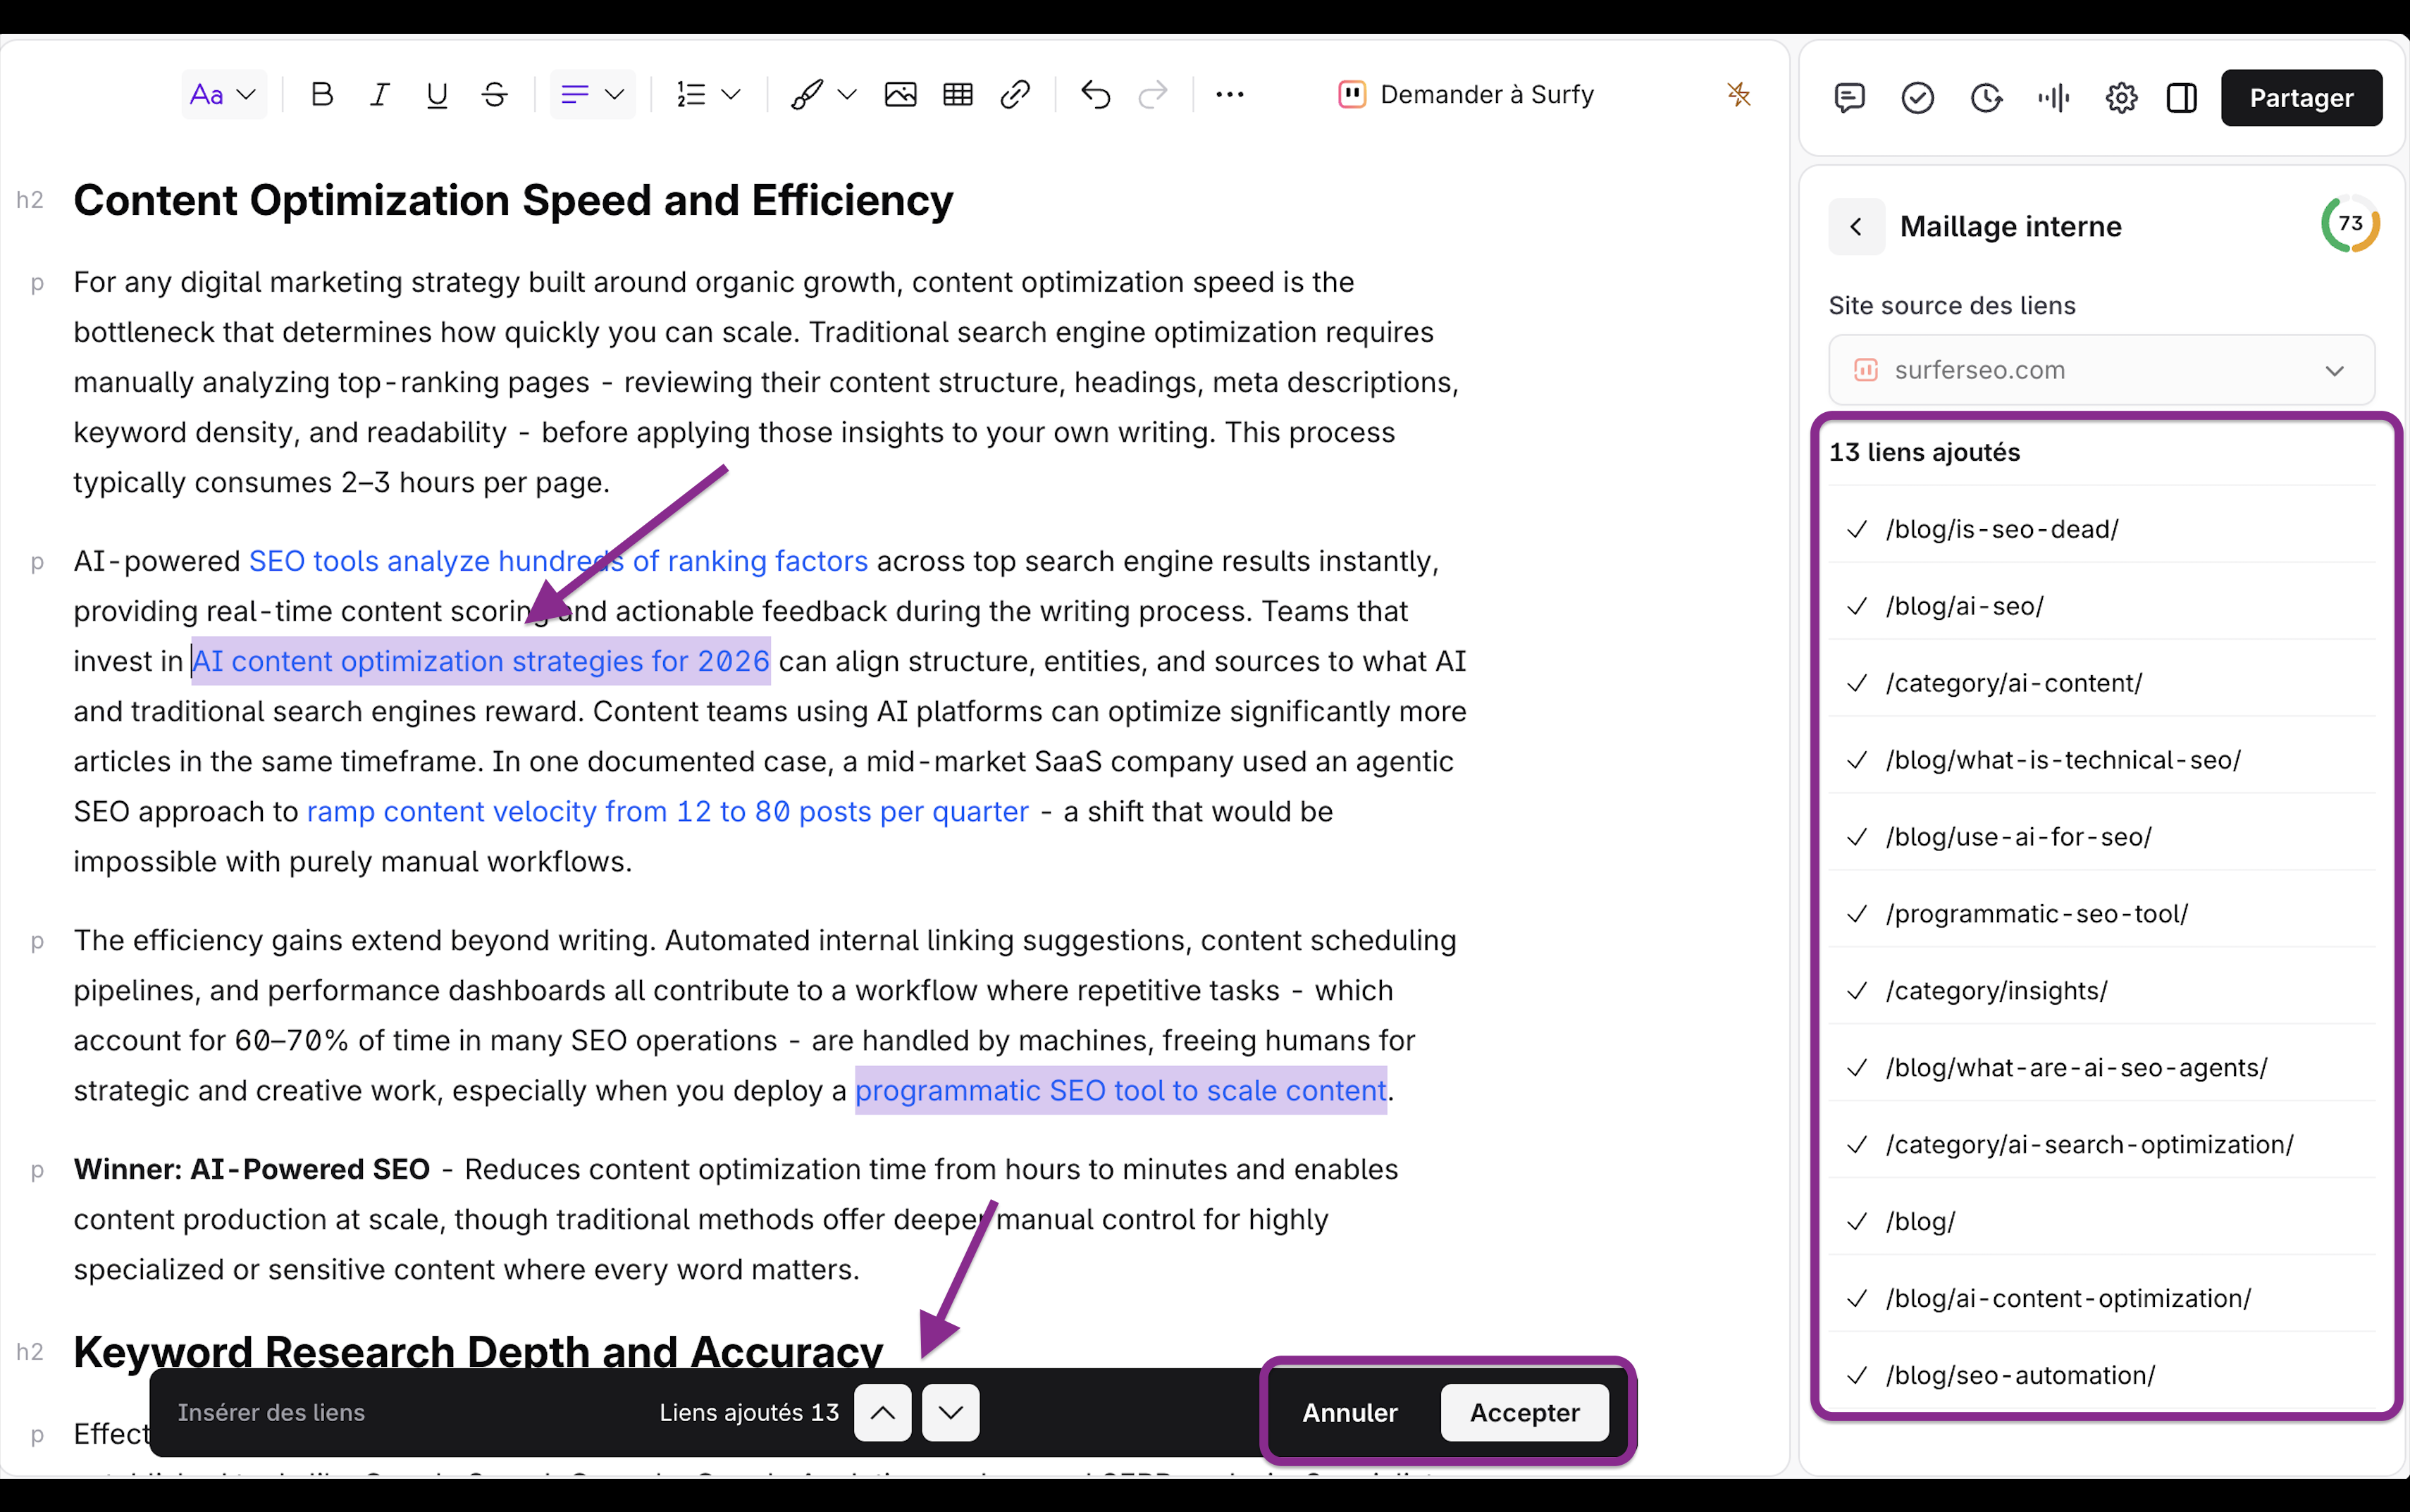Open the more options ellipsis menu

(x=1230, y=95)
